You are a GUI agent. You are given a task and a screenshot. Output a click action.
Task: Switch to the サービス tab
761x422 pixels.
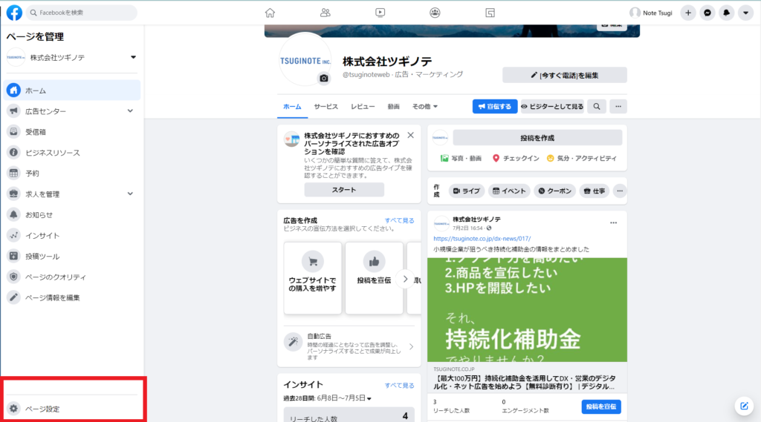coord(326,107)
